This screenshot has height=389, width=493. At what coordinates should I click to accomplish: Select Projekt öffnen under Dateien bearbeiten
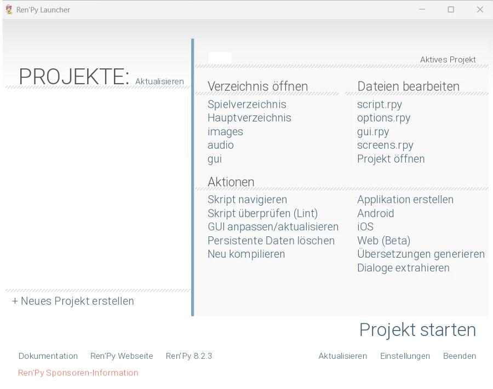coord(391,159)
